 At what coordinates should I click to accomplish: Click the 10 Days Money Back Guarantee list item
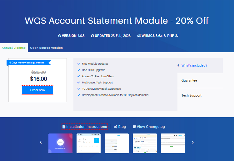coord(101,89)
